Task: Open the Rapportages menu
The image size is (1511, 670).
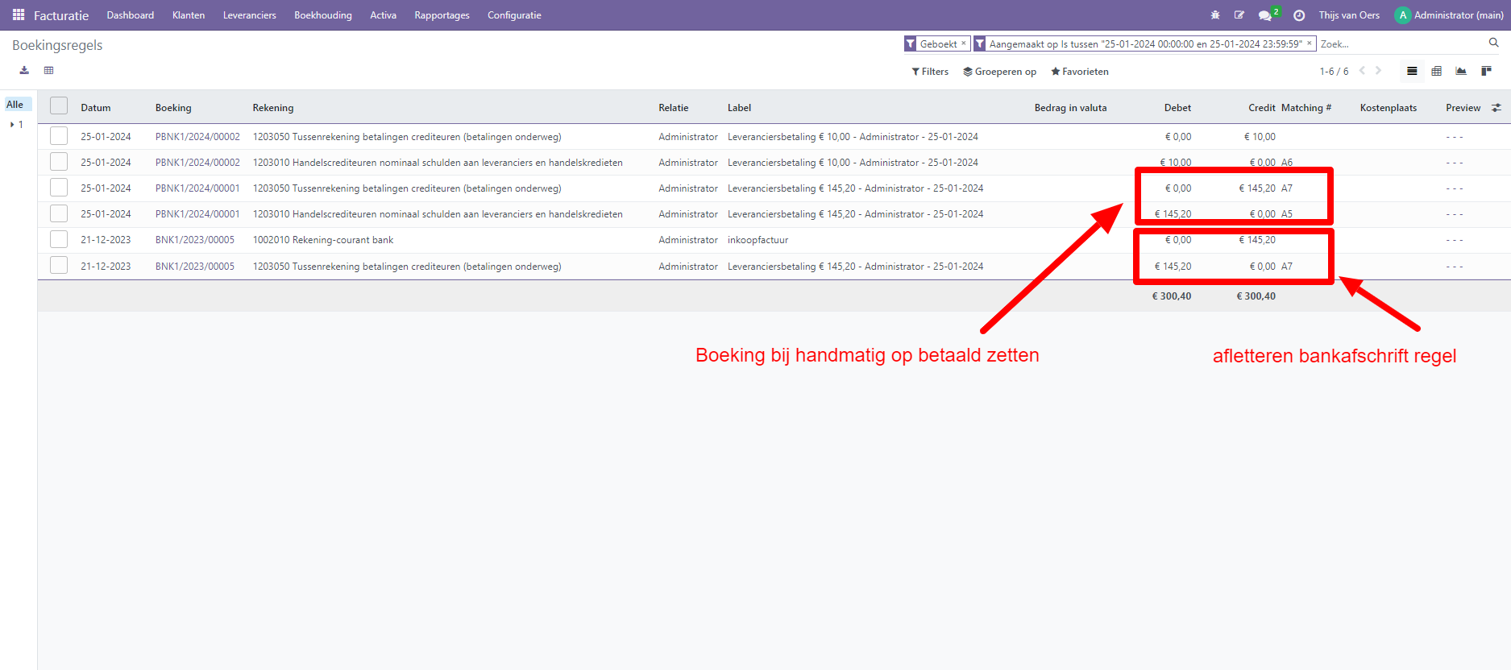Action: [442, 15]
